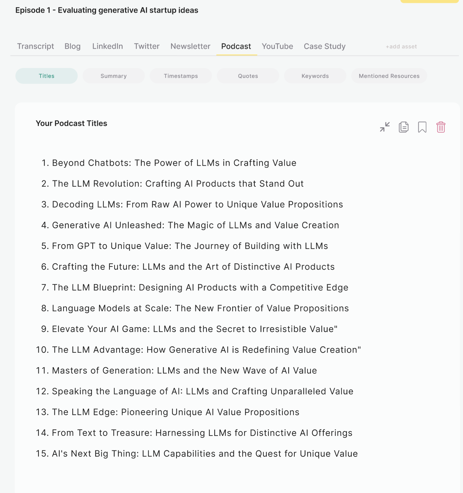Click title 1 'Beyond Chatbots' text
Viewport: 463px width, 493px height.
(174, 163)
